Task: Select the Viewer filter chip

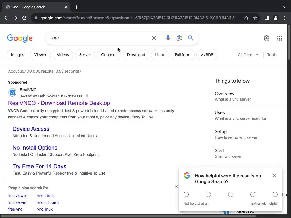Action: coord(40,55)
